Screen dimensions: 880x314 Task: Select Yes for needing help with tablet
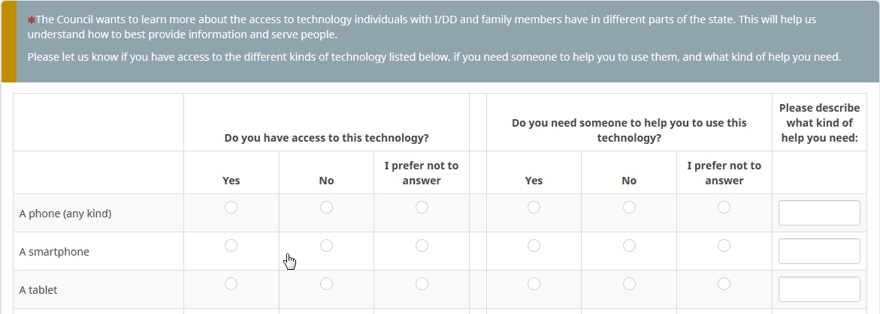(x=534, y=283)
